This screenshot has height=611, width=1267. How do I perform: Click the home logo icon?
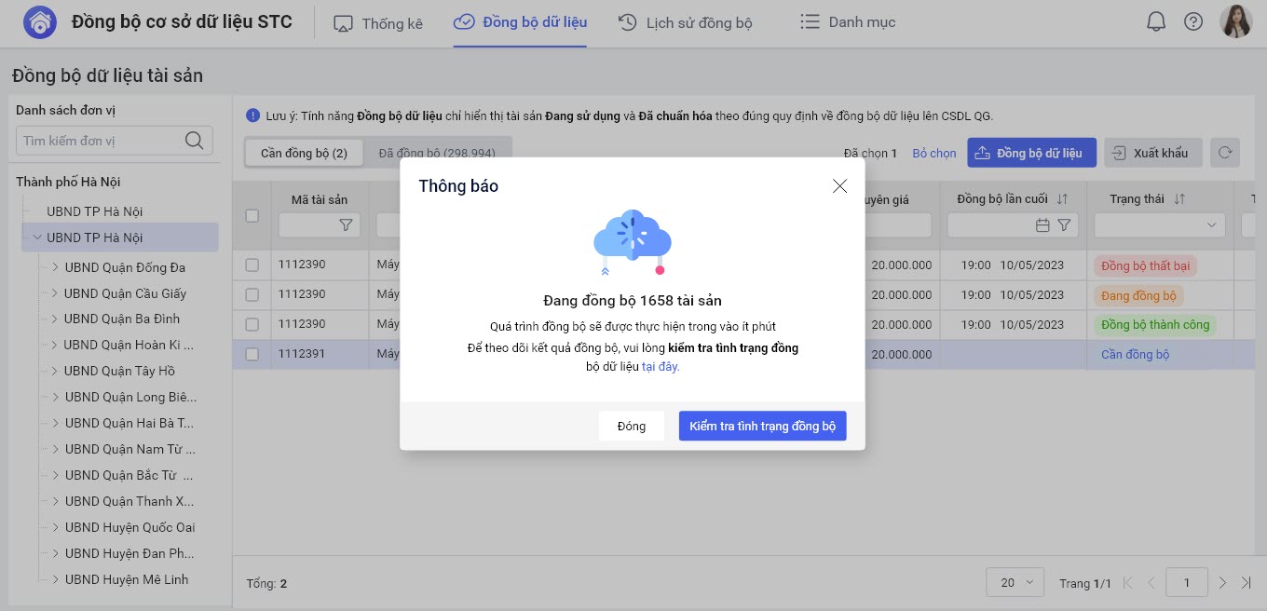(x=39, y=22)
